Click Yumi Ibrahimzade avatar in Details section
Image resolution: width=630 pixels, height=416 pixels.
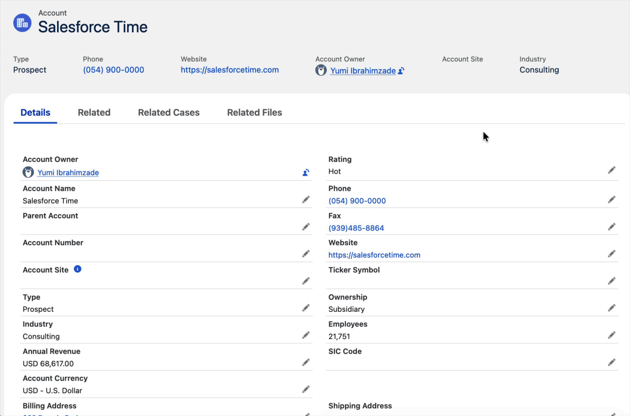(28, 172)
